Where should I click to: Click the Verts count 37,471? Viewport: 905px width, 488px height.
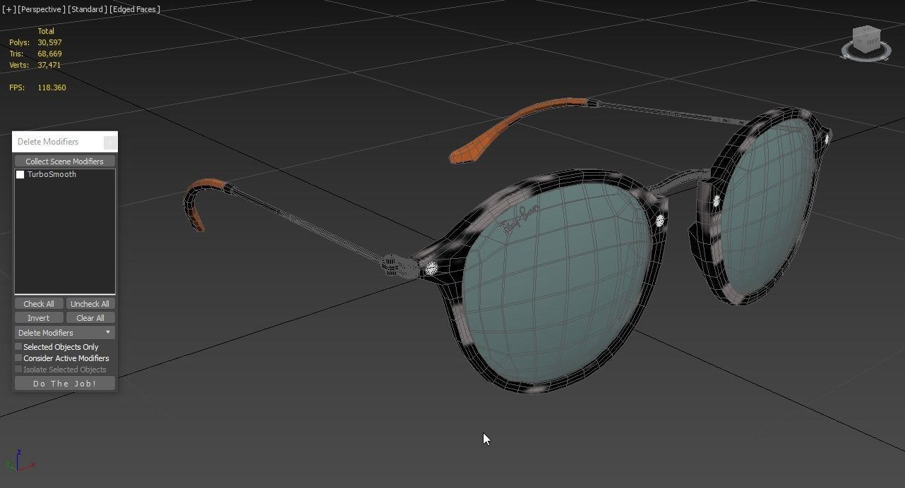[49, 65]
